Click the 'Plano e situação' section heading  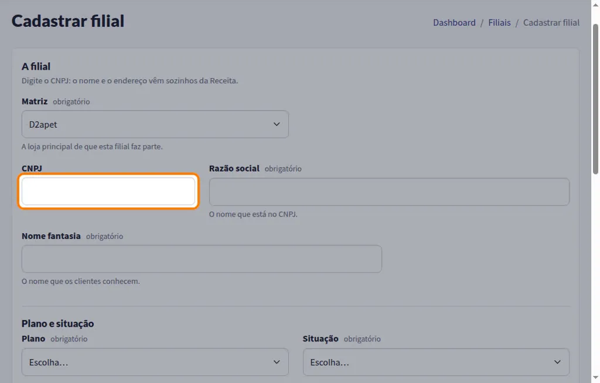pyautogui.click(x=58, y=324)
